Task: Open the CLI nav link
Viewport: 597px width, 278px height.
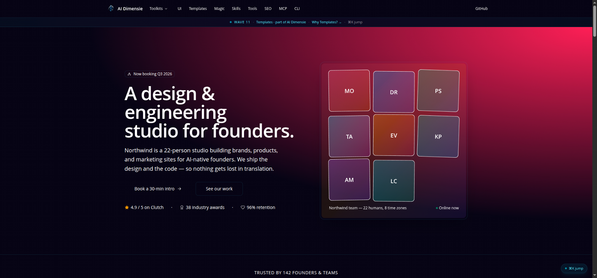Action: coord(297,8)
